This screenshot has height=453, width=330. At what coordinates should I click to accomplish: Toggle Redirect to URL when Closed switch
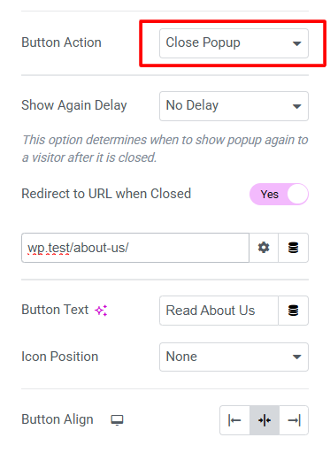(x=279, y=194)
